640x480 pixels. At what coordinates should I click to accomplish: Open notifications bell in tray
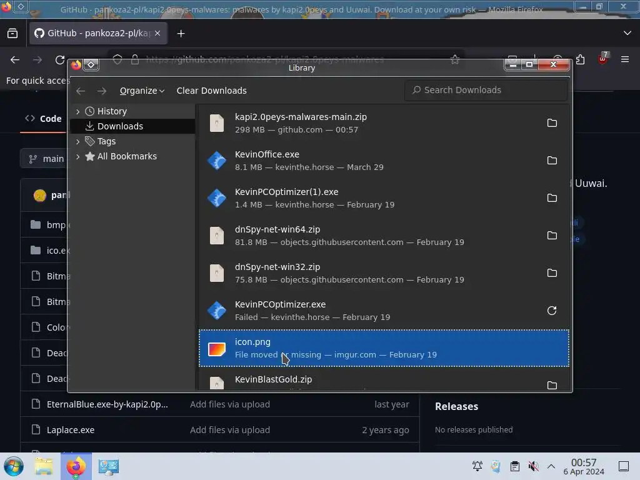pyautogui.click(x=477, y=466)
